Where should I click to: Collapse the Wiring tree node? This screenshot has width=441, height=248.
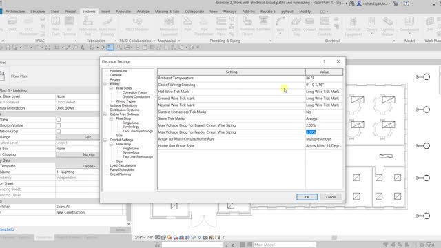(105, 84)
